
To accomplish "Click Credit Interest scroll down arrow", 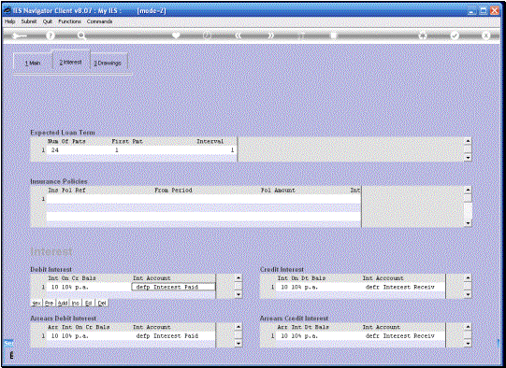I will click(x=468, y=294).
